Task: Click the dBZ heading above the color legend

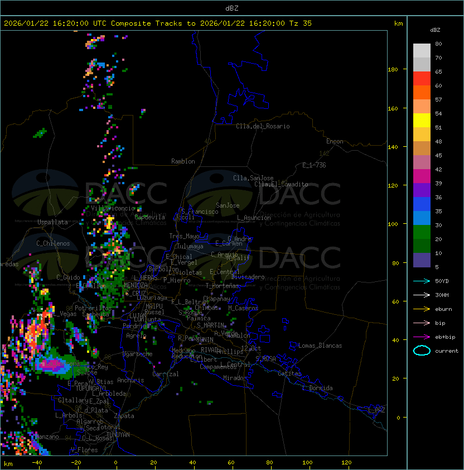Action: (x=435, y=30)
